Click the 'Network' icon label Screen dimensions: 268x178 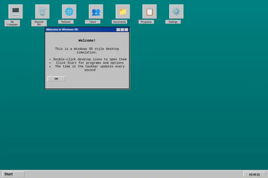tap(66, 22)
